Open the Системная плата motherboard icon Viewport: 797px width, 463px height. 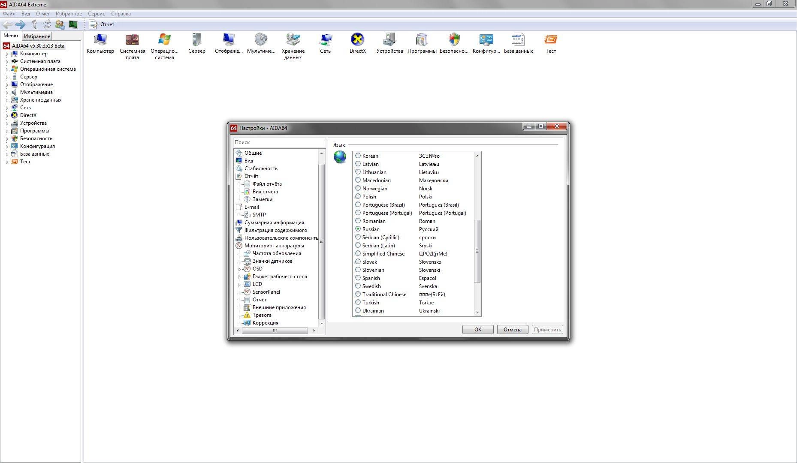(x=132, y=47)
